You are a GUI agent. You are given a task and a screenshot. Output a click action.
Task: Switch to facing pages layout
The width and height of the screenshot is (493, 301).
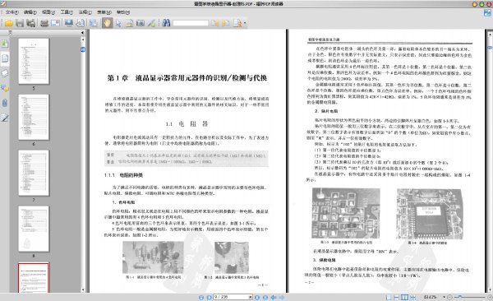tap(404, 297)
